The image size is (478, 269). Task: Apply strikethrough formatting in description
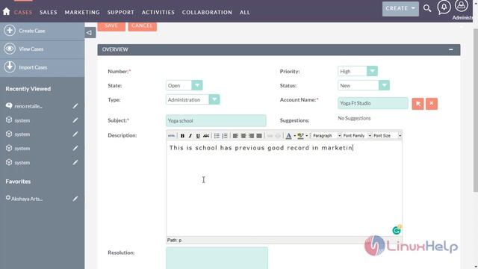coord(206,136)
